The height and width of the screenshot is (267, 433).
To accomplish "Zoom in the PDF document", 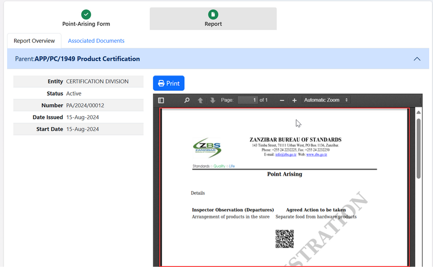I will pyautogui.click(x=294, y=101).
